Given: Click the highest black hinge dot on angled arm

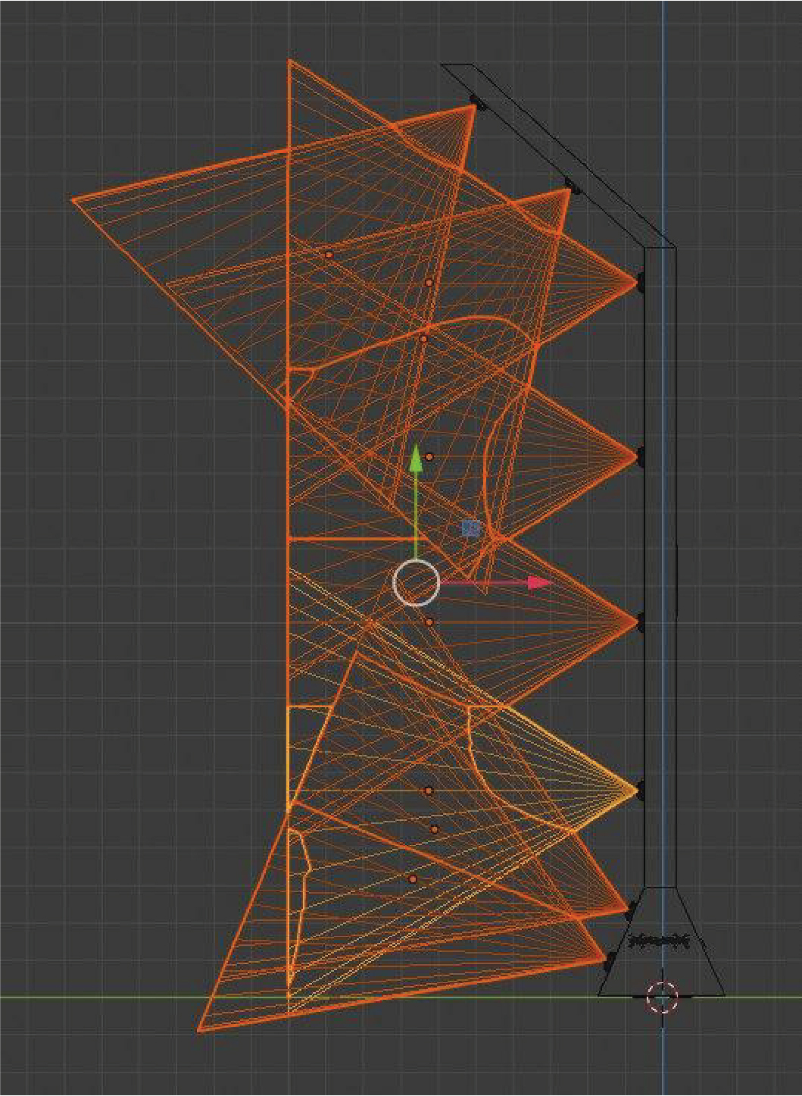Looking at the screenshot, I should tap(476, 100).
